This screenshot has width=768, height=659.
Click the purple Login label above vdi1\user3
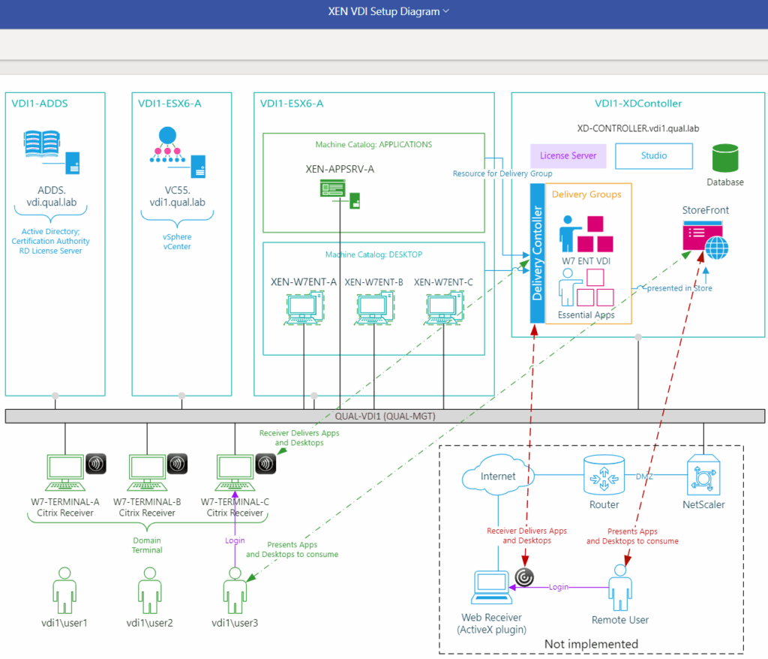235,540
